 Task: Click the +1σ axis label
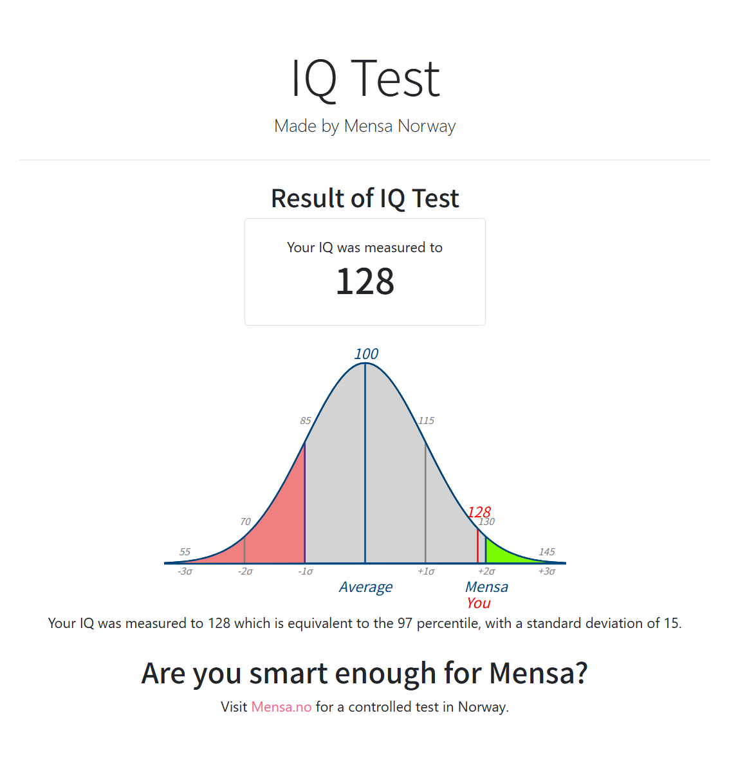(426, 571)
